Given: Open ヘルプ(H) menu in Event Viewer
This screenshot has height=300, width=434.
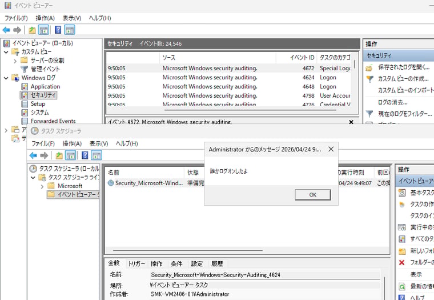Looking at the screenshot, I should point(99,18).
